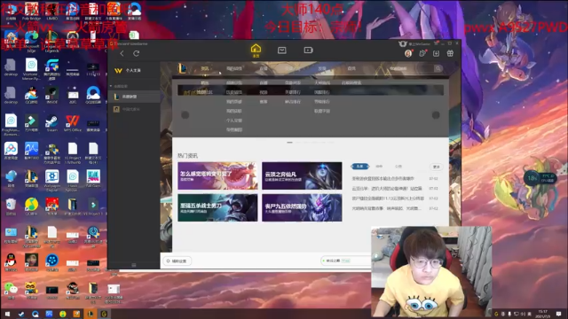Show next banner with right carousel arrow
This screenshot has height=319, width=568.
tap(436, 115)
